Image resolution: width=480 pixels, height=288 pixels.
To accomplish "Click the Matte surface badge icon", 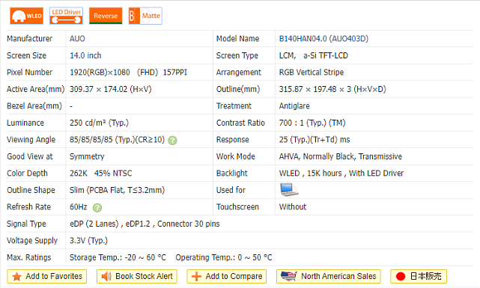I will [145, 16].
